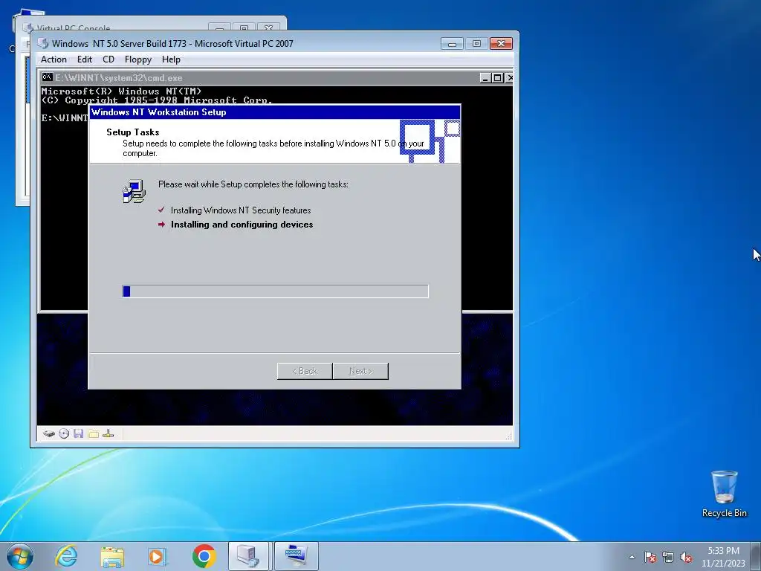Click the Back button in Setup wizard

click(305, 371)
